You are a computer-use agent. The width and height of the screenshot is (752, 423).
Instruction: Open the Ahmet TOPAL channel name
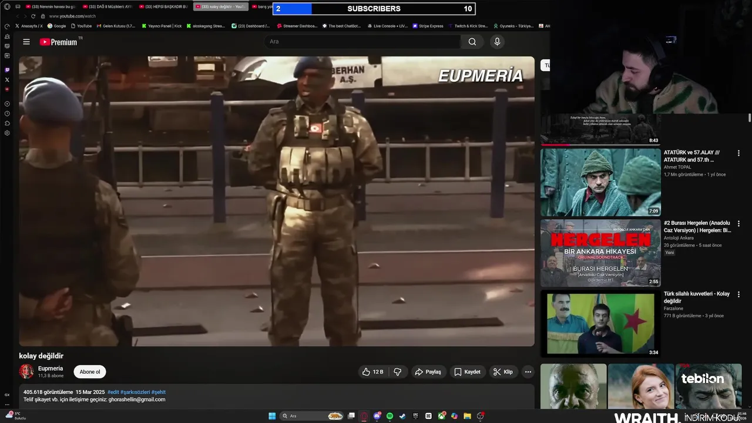(677, 167)
